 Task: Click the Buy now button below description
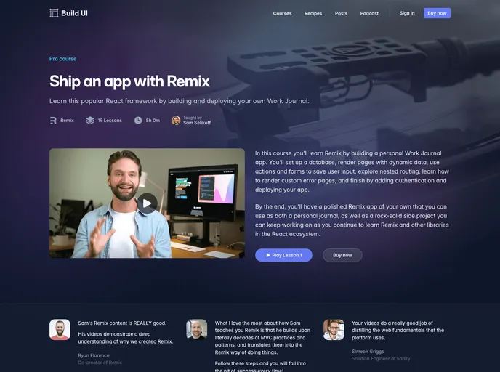342,255
